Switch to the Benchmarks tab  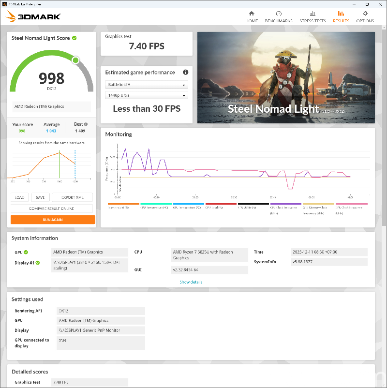(279, 15)
